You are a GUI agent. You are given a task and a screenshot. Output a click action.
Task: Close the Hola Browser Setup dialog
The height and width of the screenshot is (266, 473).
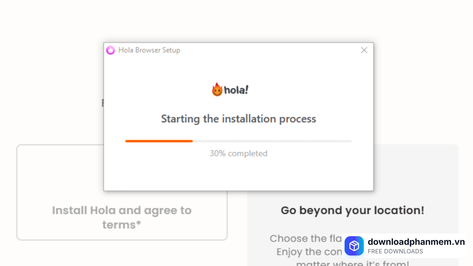point(364,50)
